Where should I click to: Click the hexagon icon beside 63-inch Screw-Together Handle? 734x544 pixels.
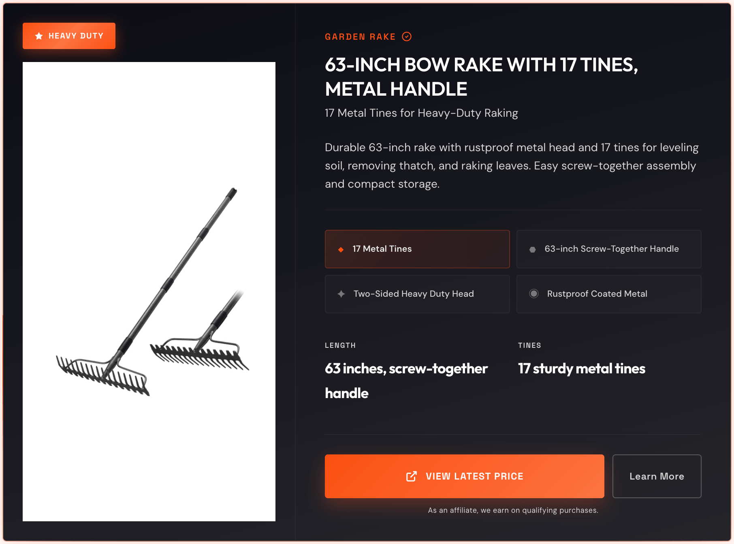[x=533, y=249]
